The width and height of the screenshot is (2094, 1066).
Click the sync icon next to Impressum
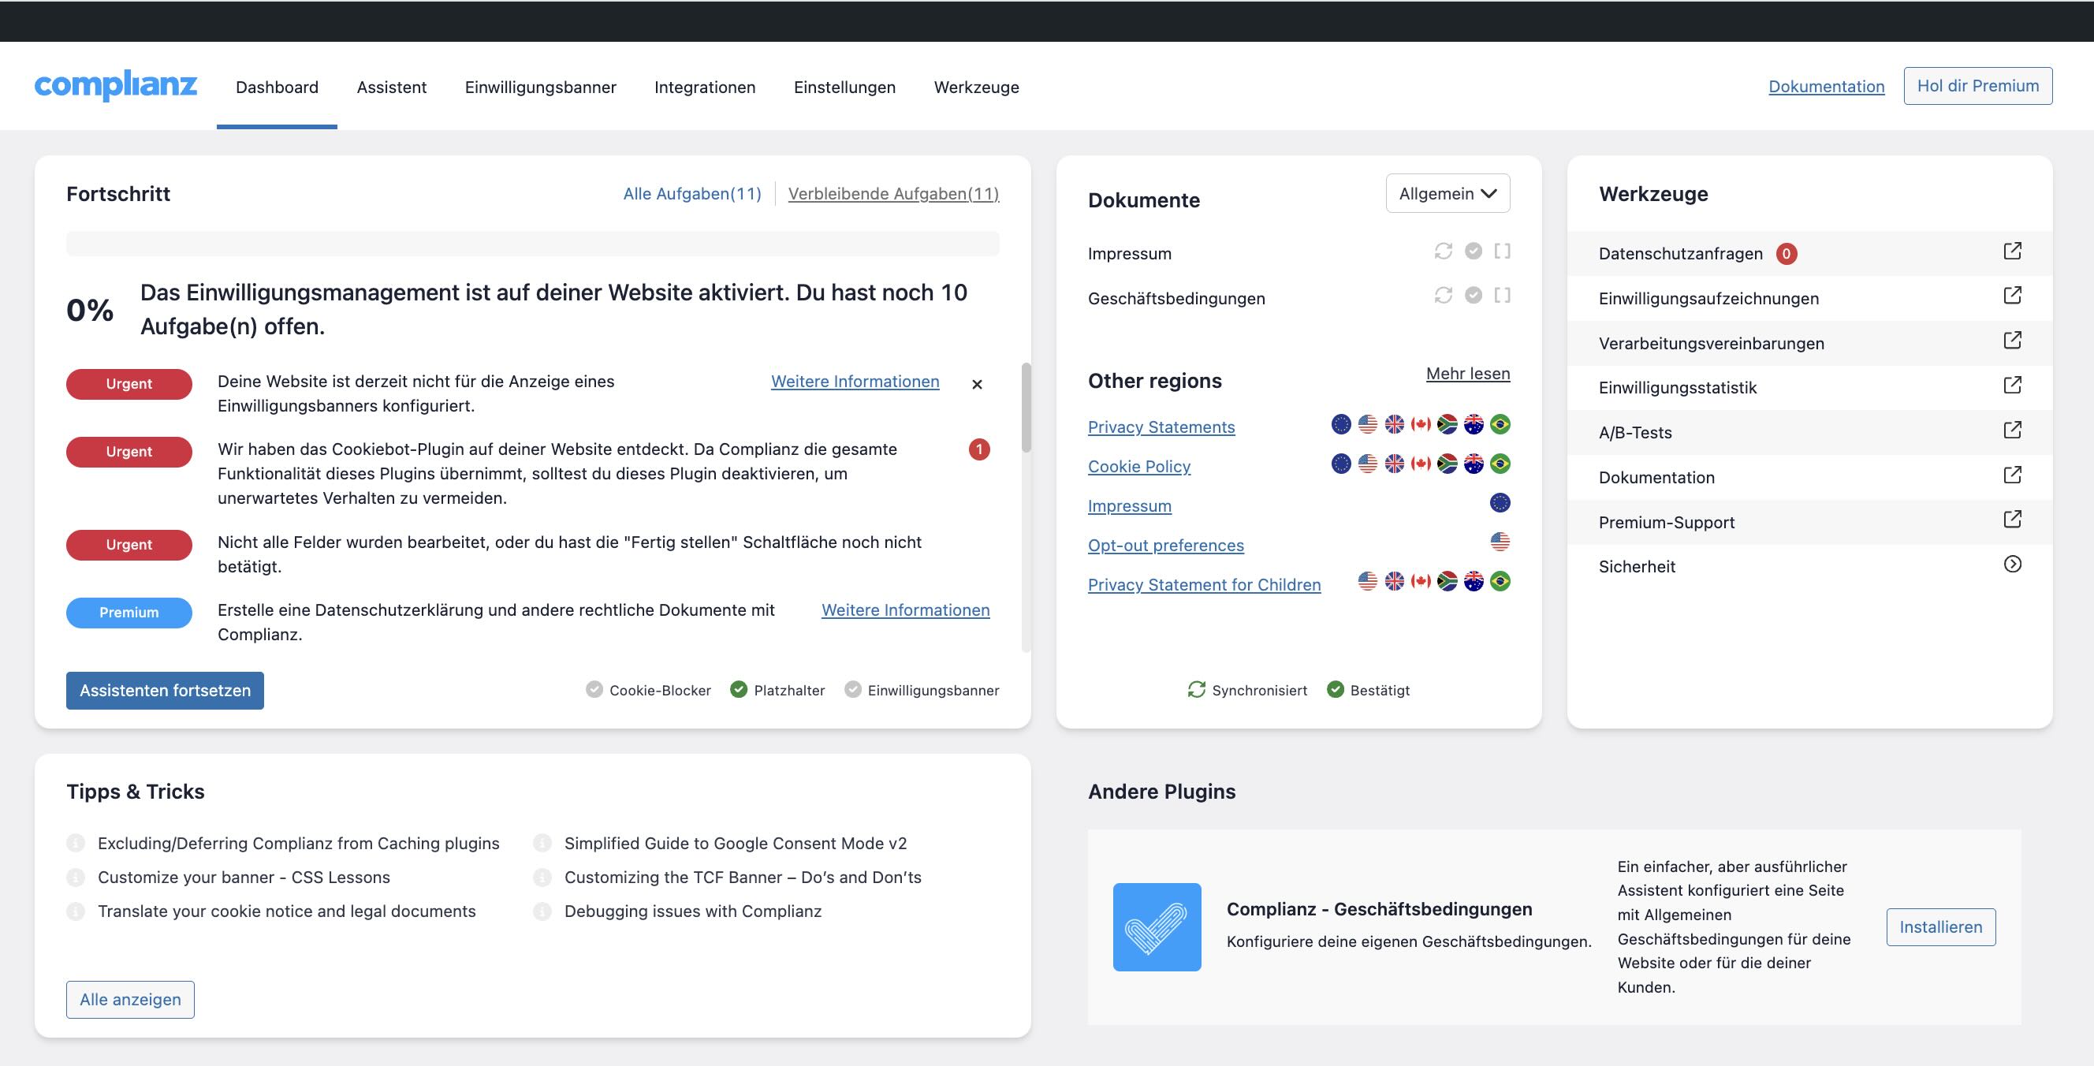tap(1444, 252)
